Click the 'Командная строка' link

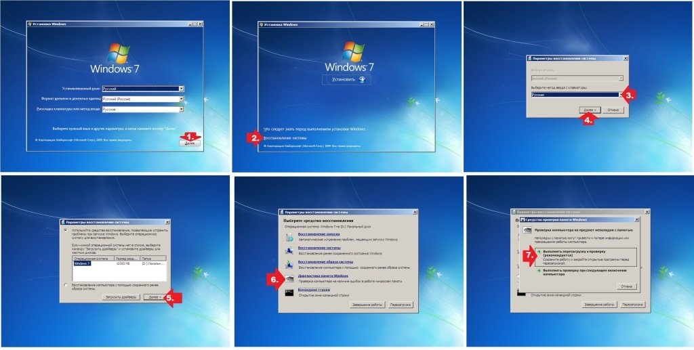(x=312, y=289)
